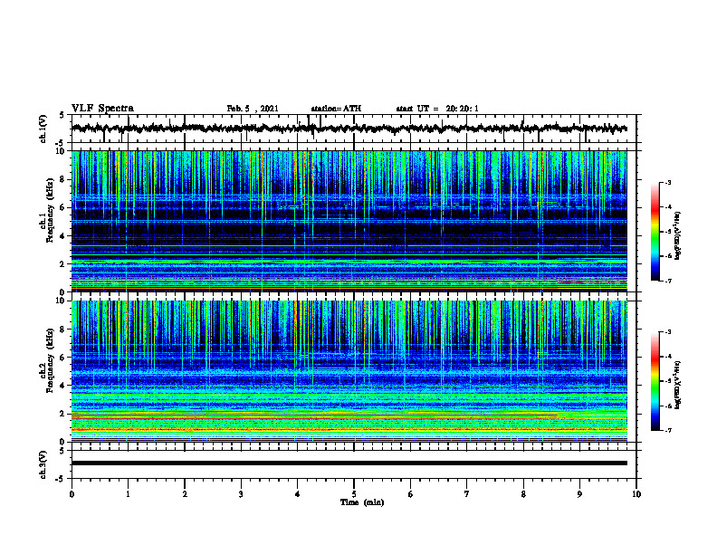
Task: Click the "ch.3(V)" axis label
Action: pos(43,464)
